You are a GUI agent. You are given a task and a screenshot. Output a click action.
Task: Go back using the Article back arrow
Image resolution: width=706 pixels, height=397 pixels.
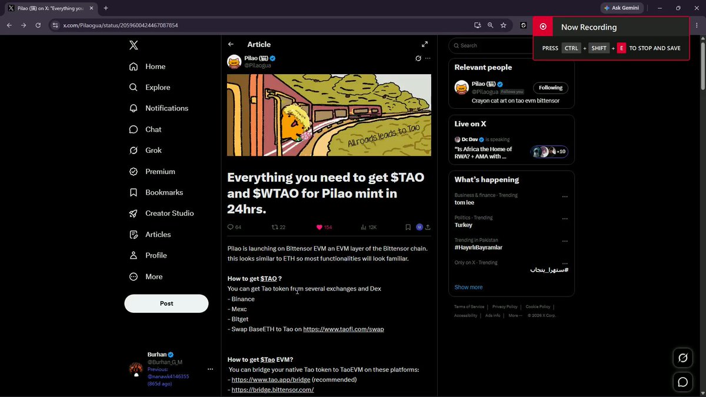(231, 44)
